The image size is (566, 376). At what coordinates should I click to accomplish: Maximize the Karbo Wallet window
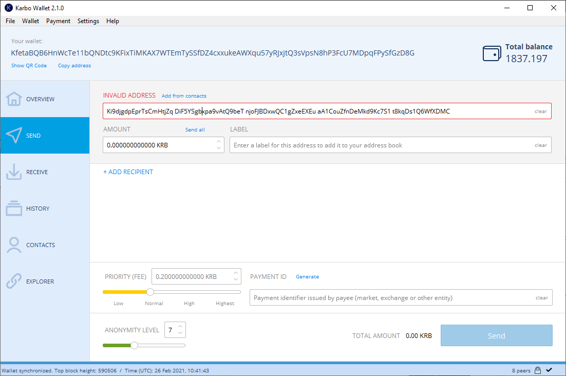pyautogui.click(x=530, y=8)
